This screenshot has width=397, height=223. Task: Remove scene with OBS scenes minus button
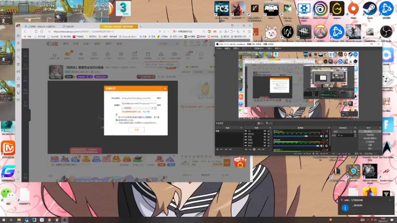tap(221, 150)
